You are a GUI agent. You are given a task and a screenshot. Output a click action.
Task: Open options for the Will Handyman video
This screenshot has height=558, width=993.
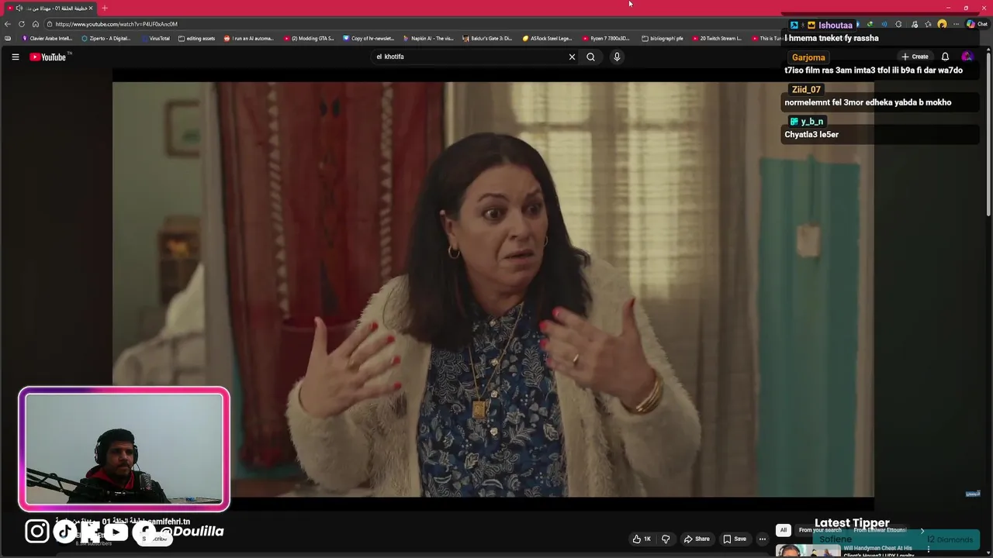click(928, 549)
